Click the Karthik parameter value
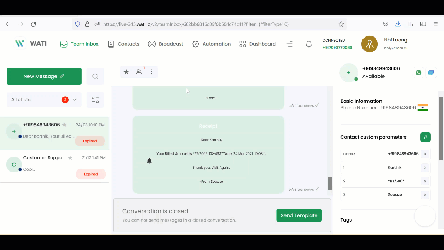Image resolution: width=444 pixels, height=250 pixels. [395, 167]
